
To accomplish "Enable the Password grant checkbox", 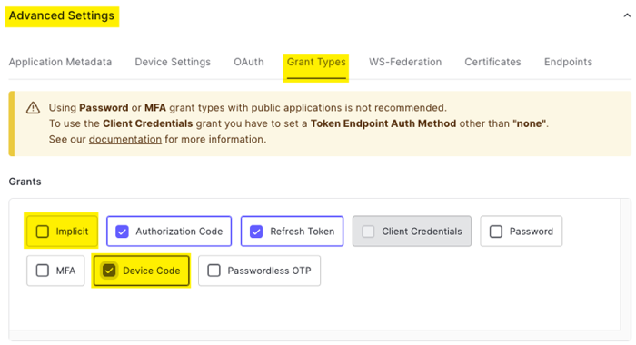I will point(496,232).
